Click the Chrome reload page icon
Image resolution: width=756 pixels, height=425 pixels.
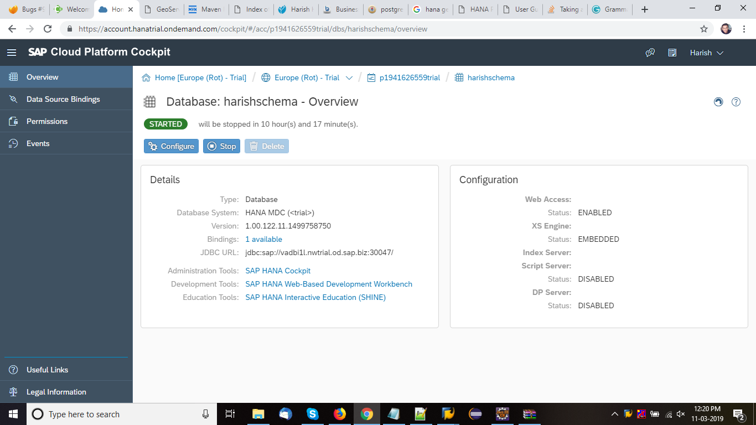[x=48, y=29]
